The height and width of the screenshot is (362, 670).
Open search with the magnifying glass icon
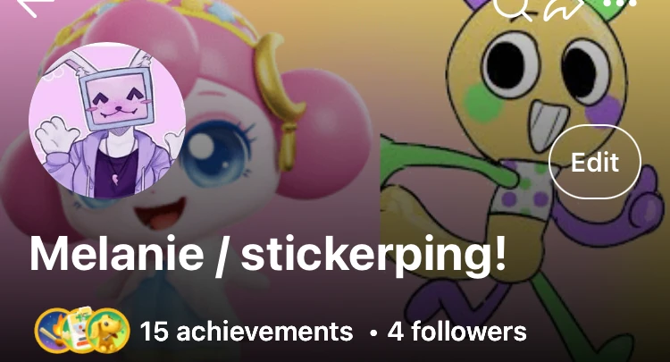pos(513,9)
